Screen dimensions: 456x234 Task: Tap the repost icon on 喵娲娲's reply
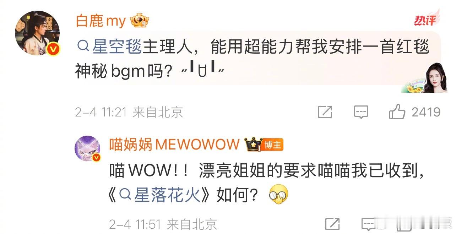(332, 224)
